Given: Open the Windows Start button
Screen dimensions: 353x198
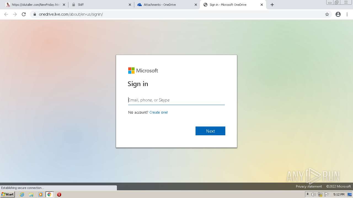Looking at the screenshot, I should [x=8, y=194].
